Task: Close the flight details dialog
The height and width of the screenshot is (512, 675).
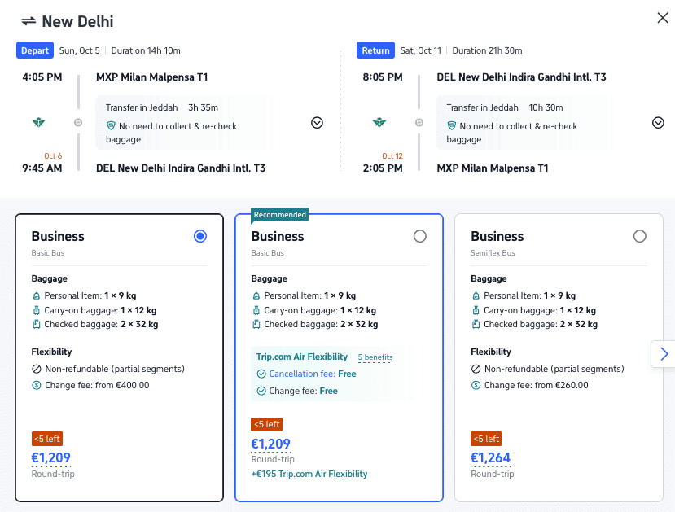Action: pyautogui.click(x=662, y=18)
